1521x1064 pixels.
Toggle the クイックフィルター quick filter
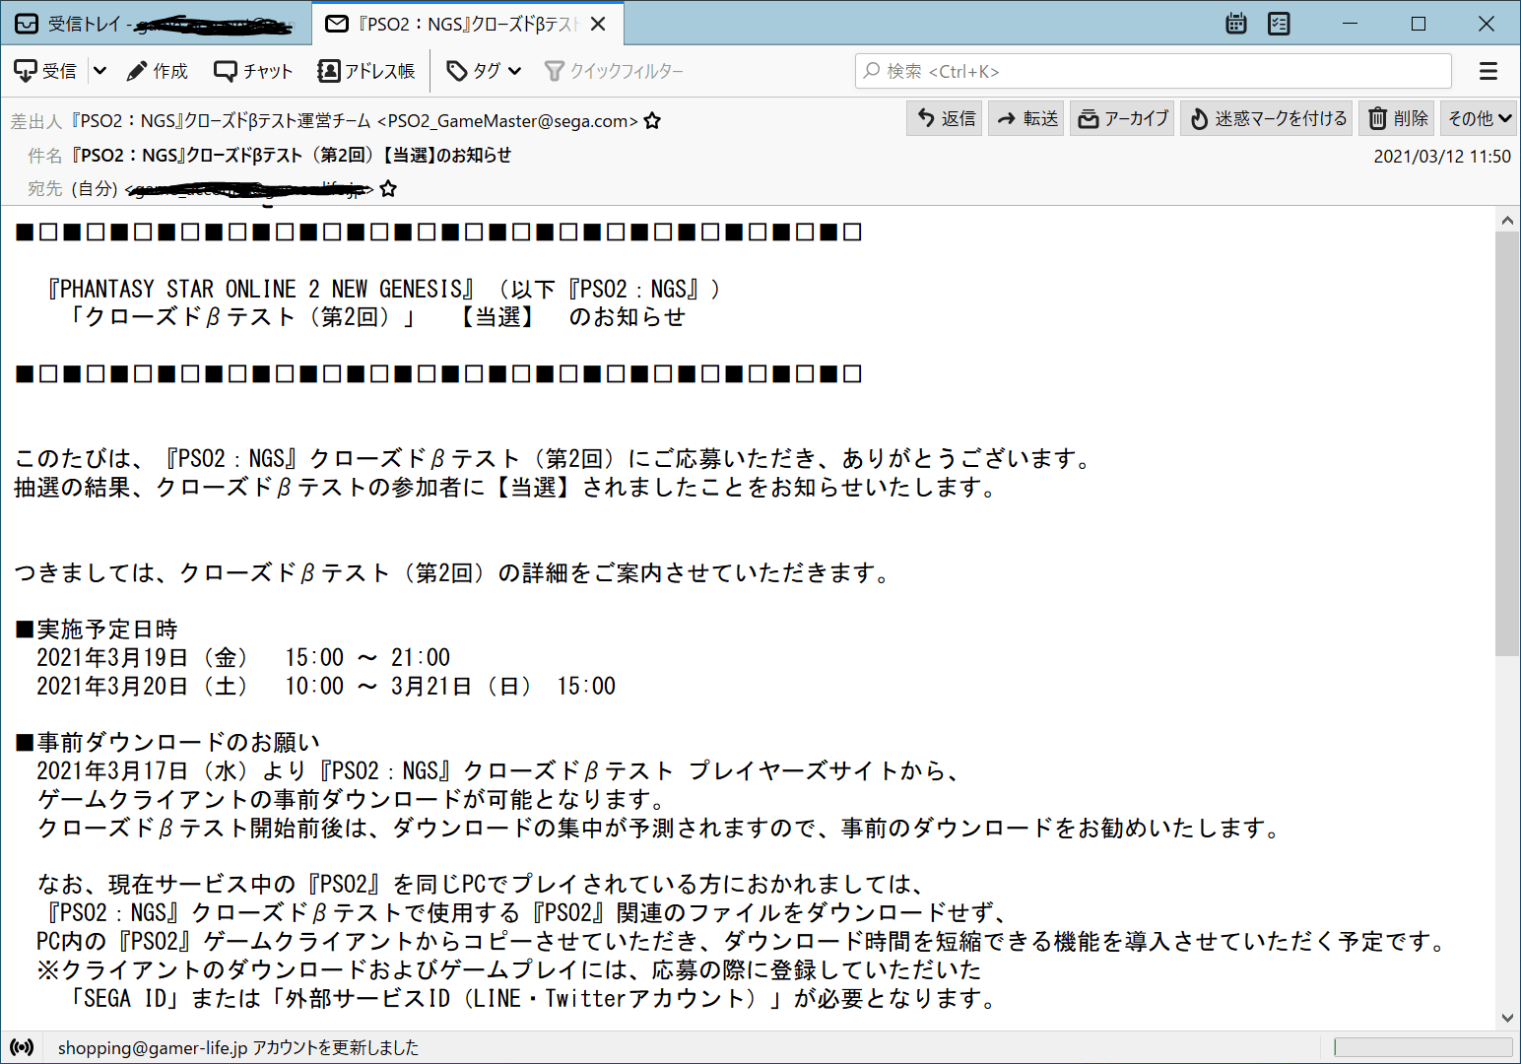pos(614,71)
